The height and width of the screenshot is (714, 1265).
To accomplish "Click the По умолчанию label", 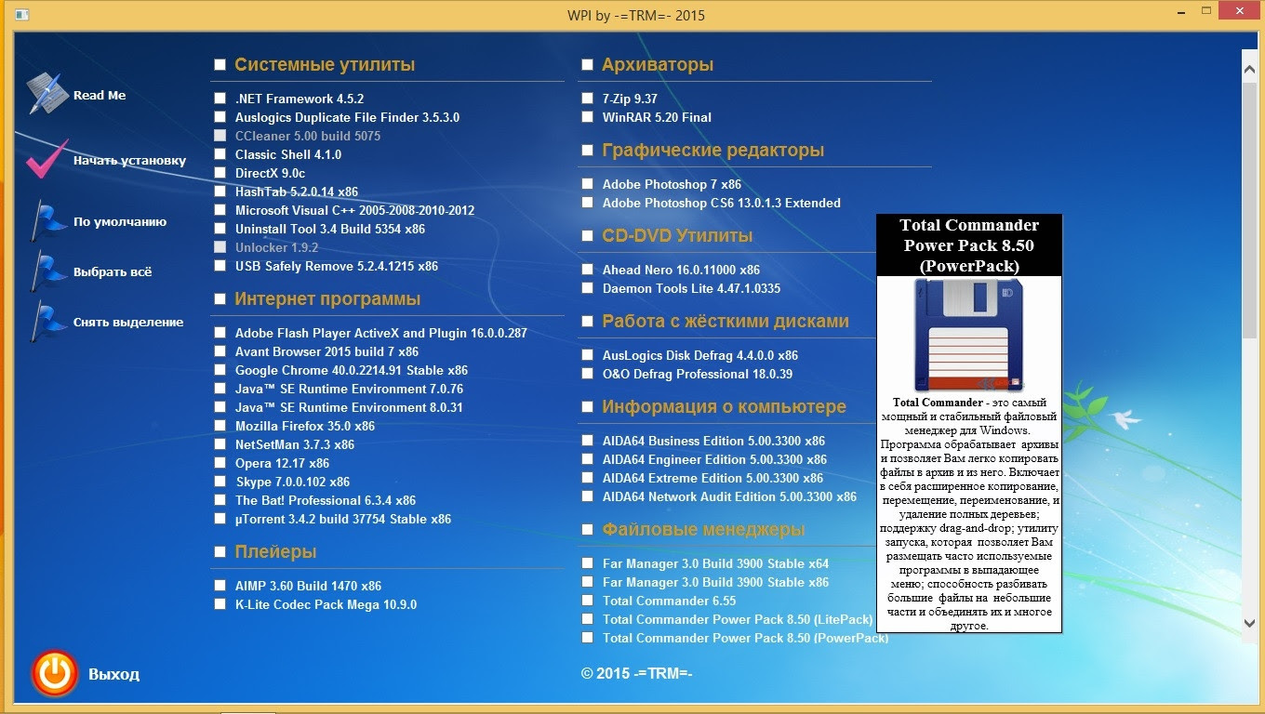I will [x=120, y=221].
